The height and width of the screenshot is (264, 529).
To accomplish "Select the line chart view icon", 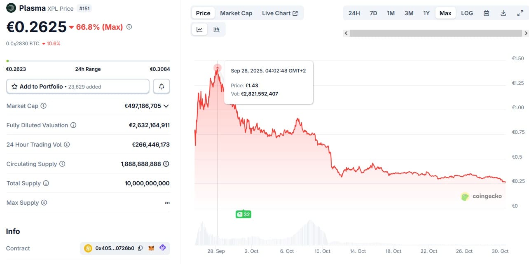I will [199, 29].
